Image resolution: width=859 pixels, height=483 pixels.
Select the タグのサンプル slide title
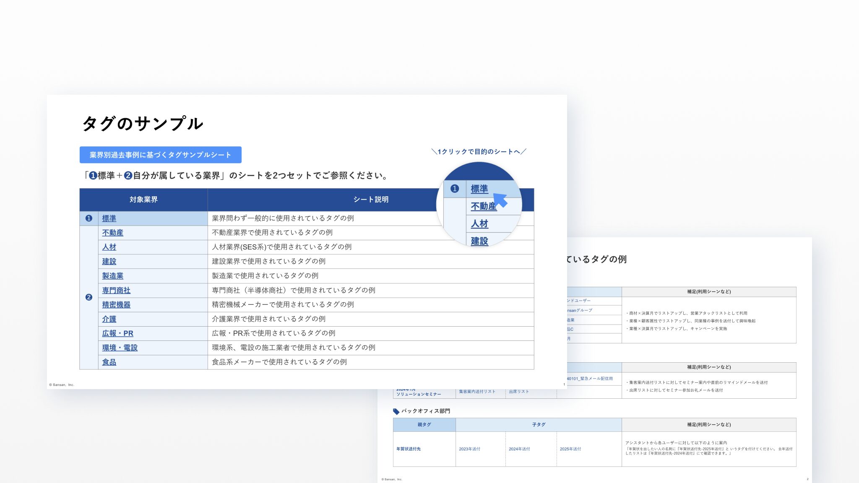[143, 123]
